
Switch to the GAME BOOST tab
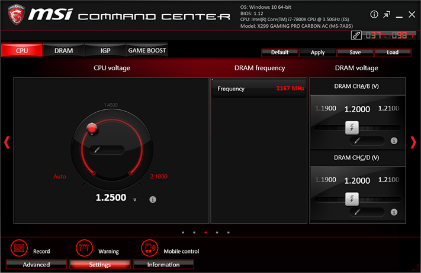[x=147, y=50]
